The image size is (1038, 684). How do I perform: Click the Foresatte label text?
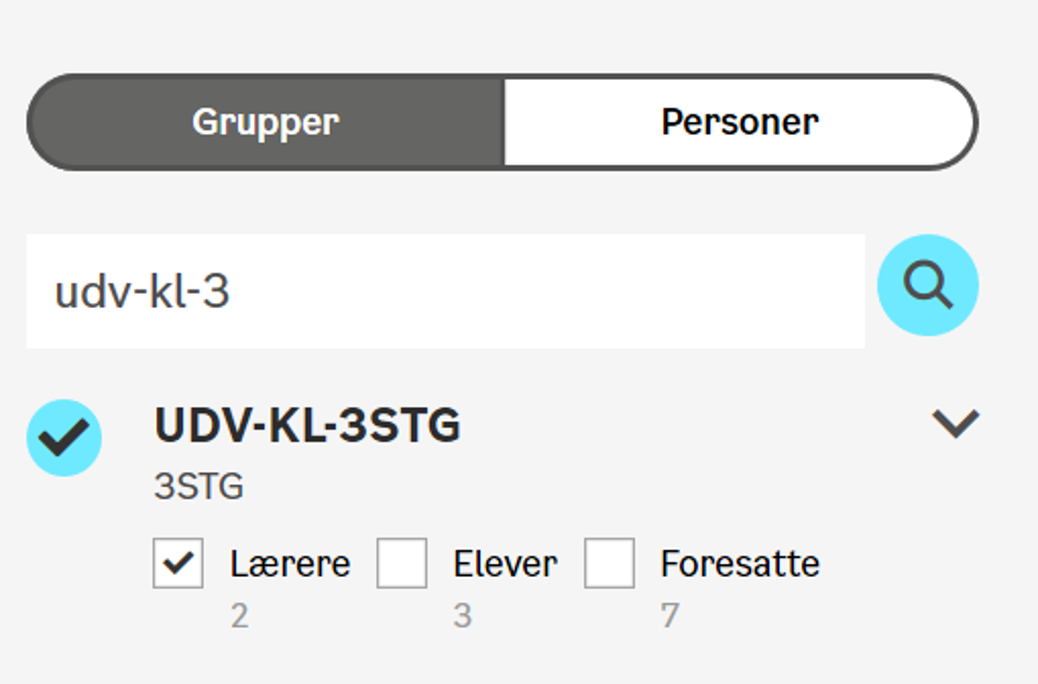[740, 564]
